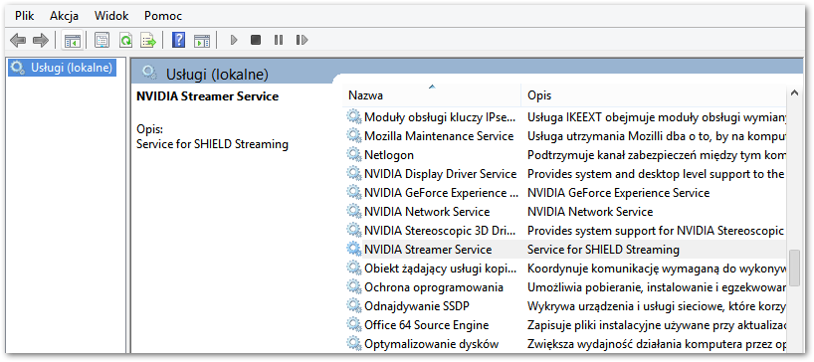This screenshot has width=814, height=362.
Task: Click the Usługa IKEEXT description cell
Action: 657,117
